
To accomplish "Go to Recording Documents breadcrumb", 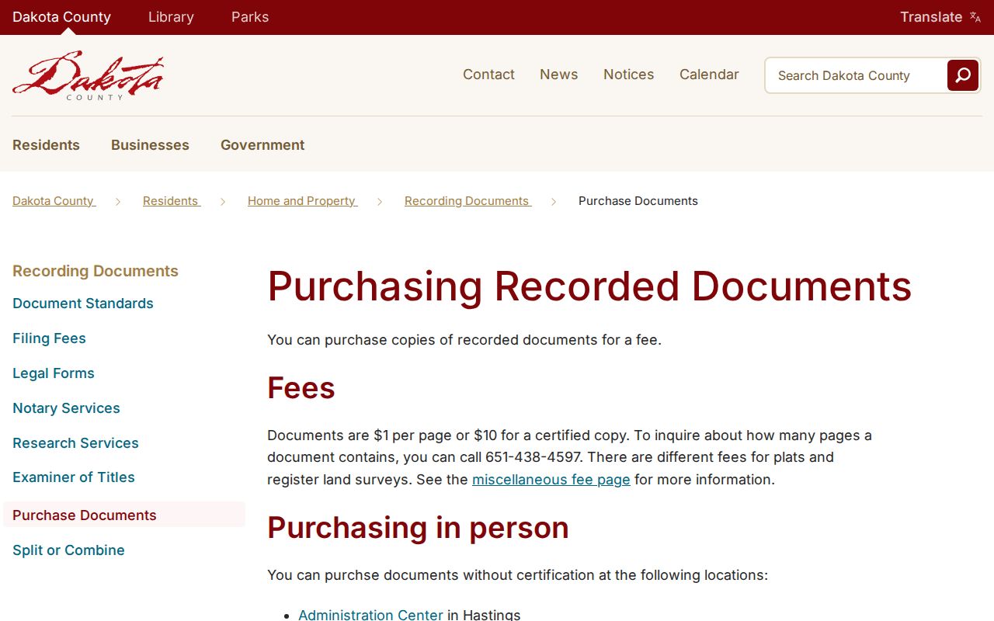I will pos(467,201).
